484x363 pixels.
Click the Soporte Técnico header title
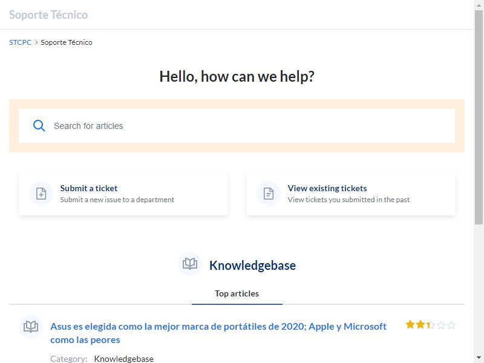point(48,15)
